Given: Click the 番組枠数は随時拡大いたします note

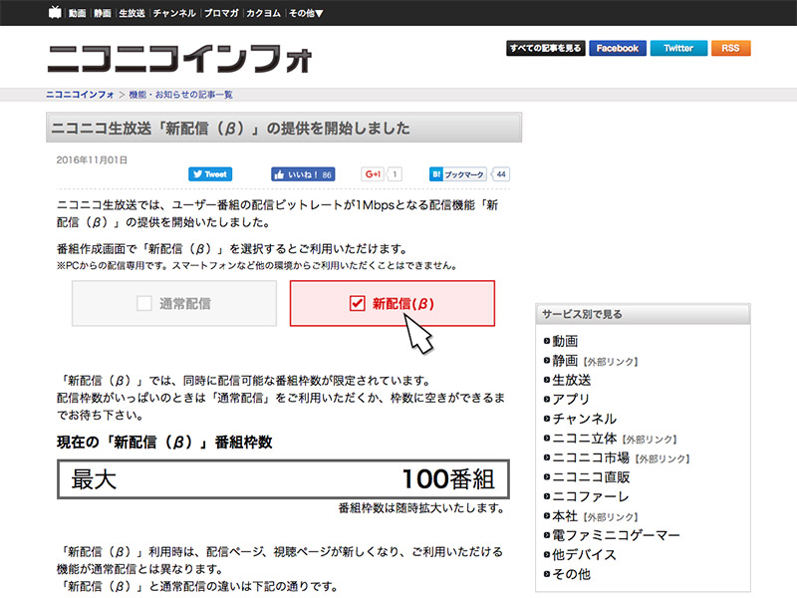Looking at the screenshot, I should point(421,508).
